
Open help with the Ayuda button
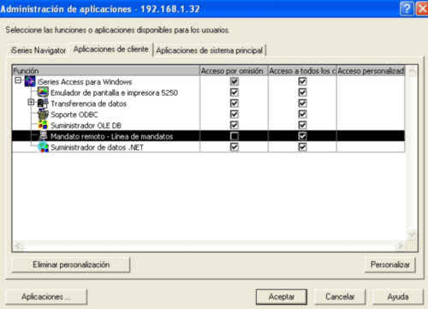(x=398, y=297)
